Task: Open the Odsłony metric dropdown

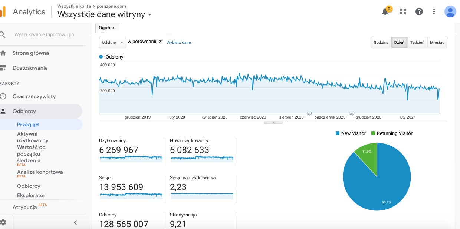Action: 112,42
